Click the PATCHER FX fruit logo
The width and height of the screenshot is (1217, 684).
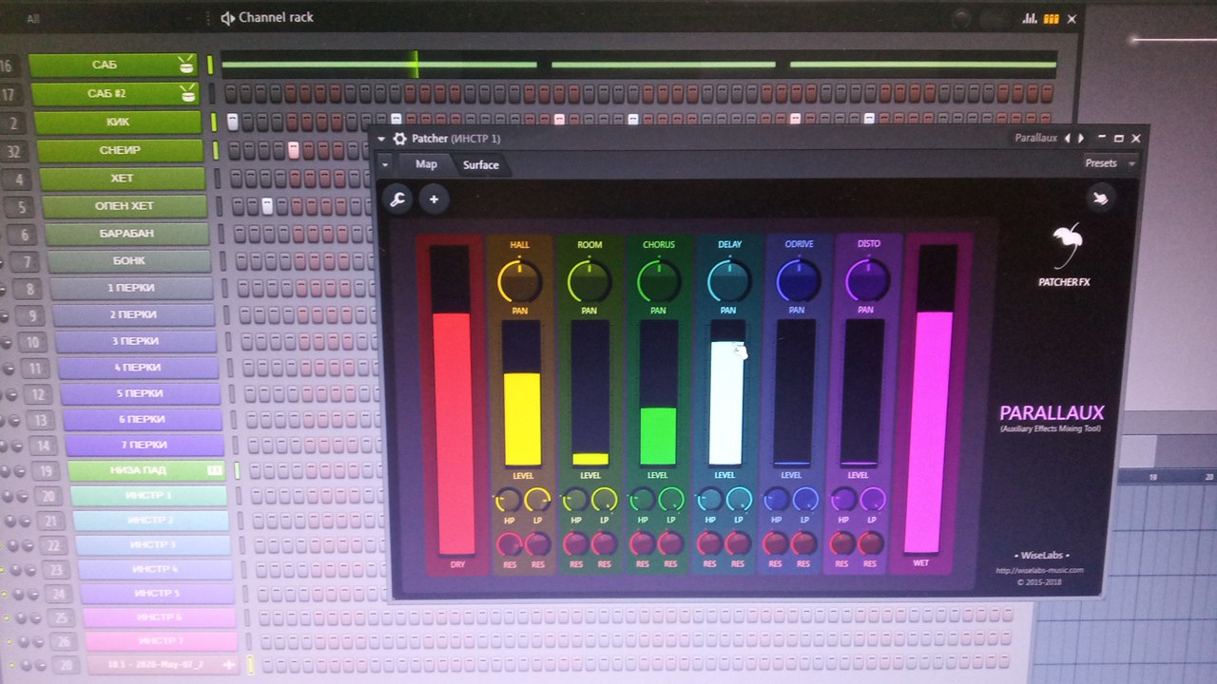point(1067,245)
